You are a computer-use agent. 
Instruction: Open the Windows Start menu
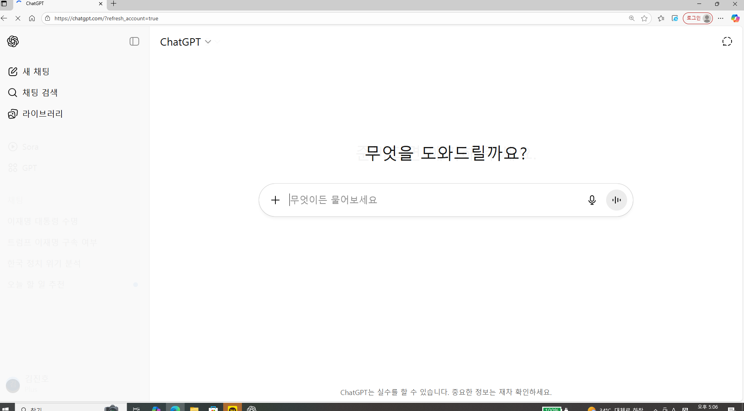click(6, 408)
